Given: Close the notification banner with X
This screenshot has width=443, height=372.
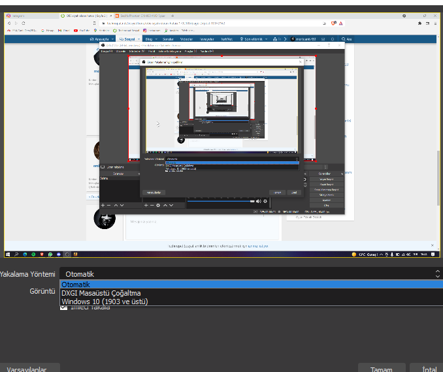Looking at the screenshot, I should click(433, 245).
